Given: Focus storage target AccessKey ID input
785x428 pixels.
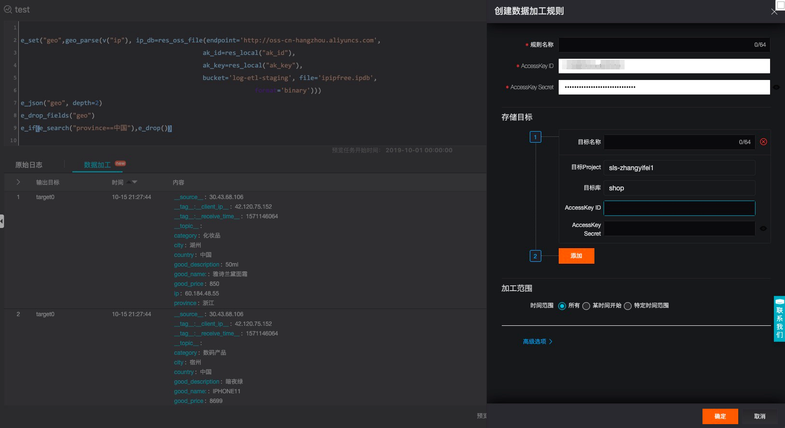Looking at the screenshot, I should click(679, 208).
